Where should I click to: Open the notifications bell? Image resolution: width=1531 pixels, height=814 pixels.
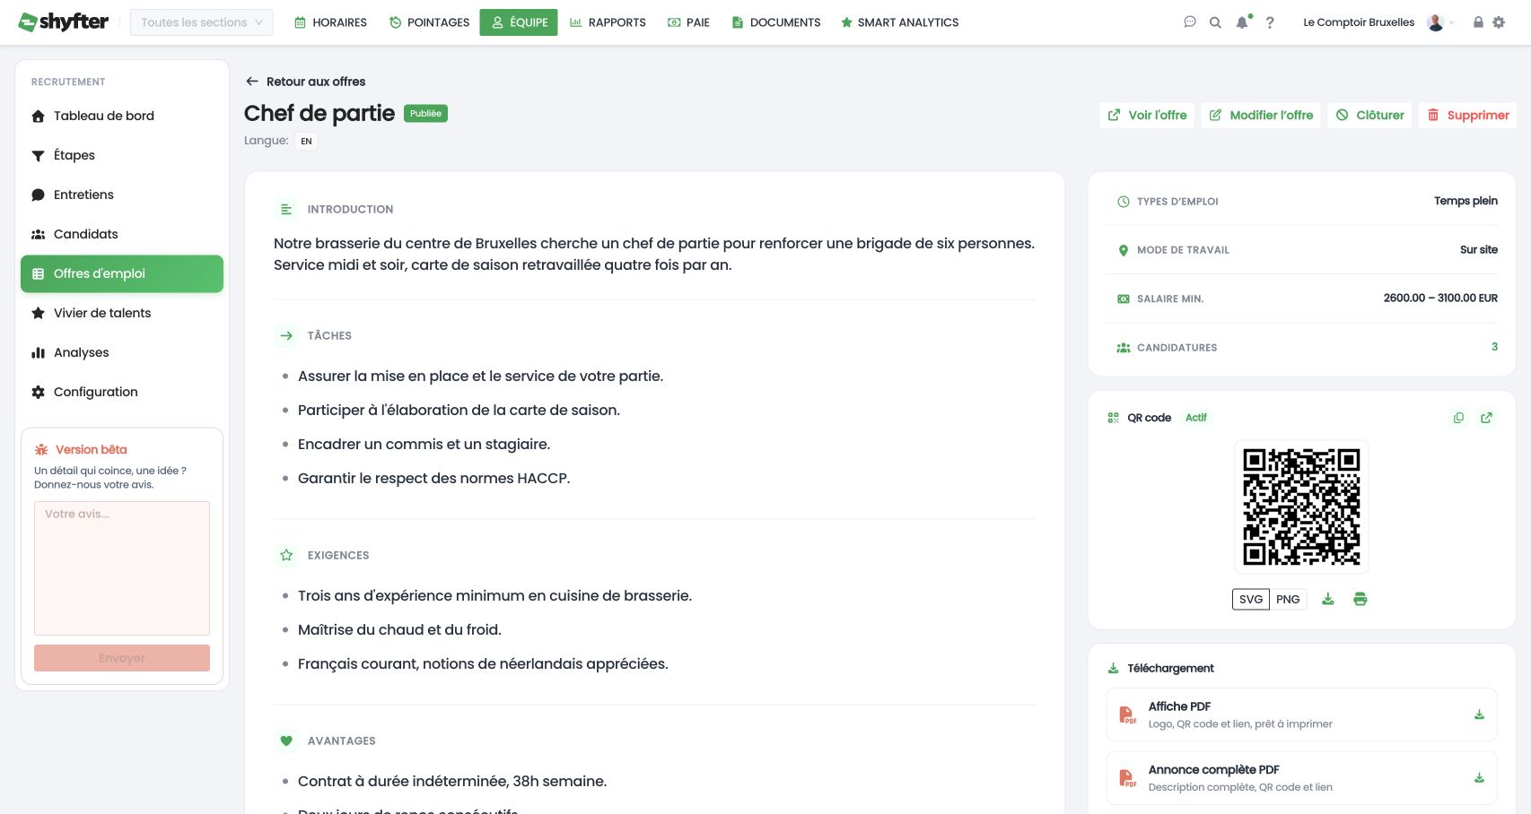click(1242, 22)
